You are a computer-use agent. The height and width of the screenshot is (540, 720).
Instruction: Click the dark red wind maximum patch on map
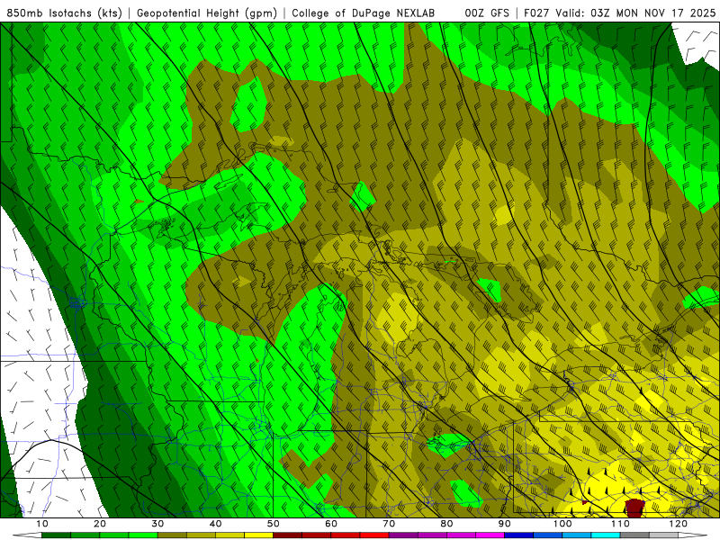[635, 508]
